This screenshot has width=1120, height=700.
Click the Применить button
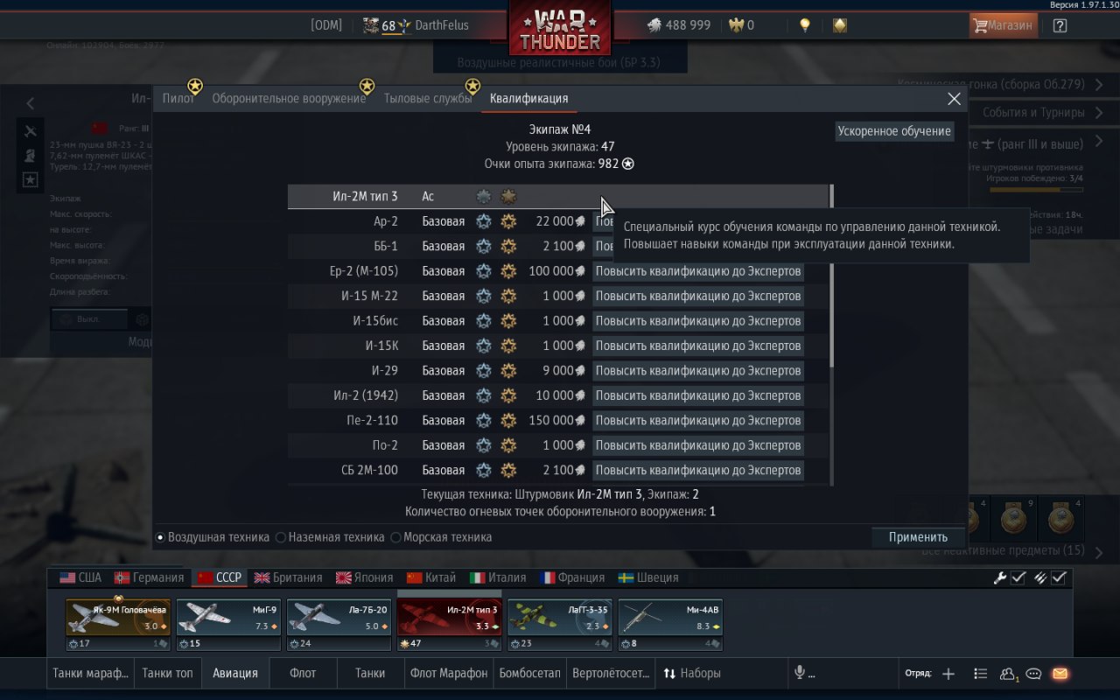point(918,537)
